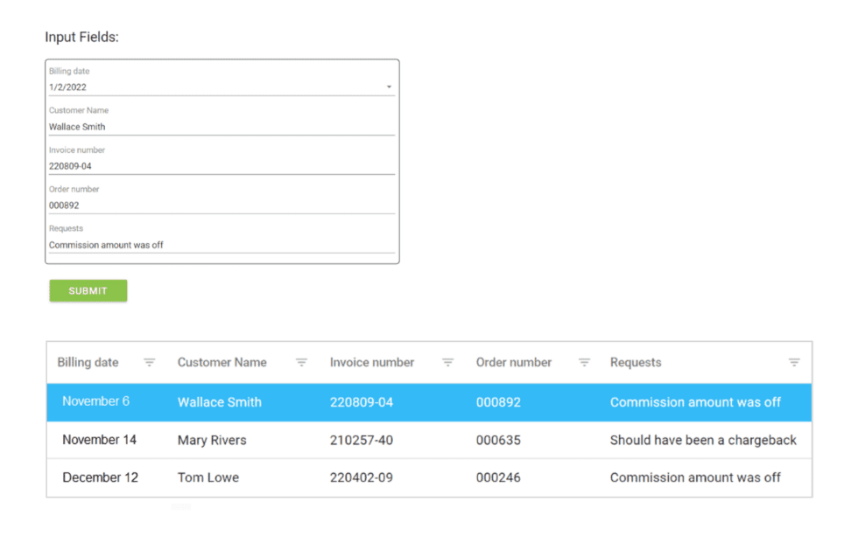The width and height of the screenshot is (858, 536).
Task: Click the Requests column header
Action: 635,361
